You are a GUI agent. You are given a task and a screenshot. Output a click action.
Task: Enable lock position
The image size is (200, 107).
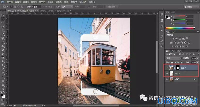pyautogui.click(x=178, y=62)
